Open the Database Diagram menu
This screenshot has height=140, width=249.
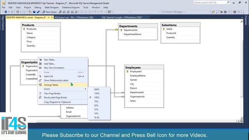click(x=71, y=7)
